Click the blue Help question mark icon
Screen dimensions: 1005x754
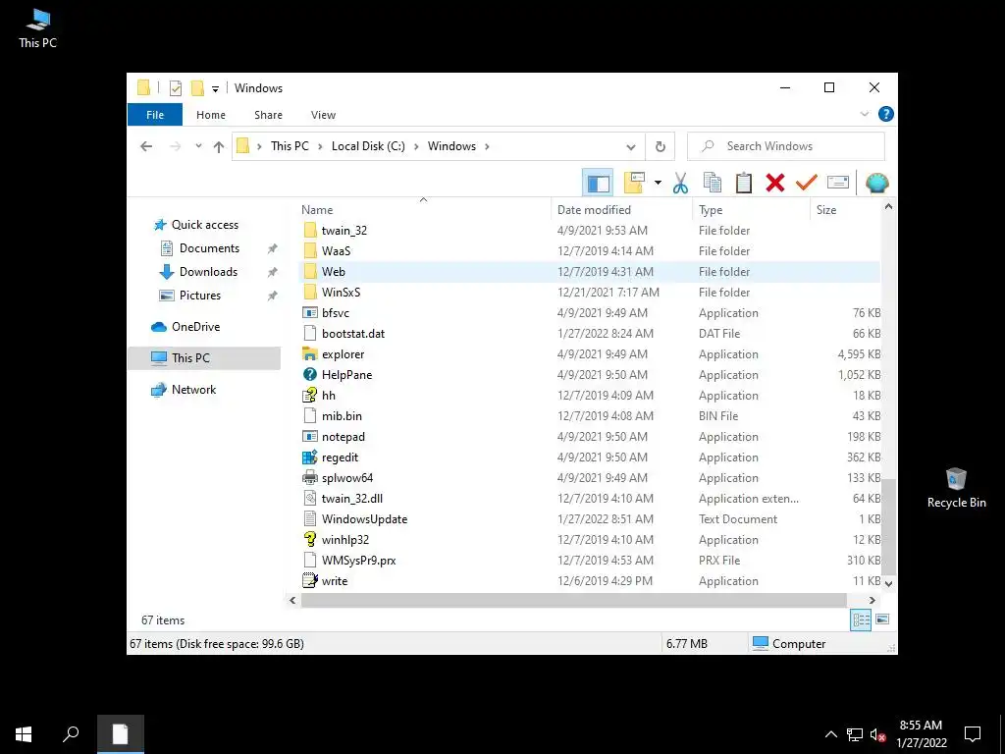tap(886, 114)
